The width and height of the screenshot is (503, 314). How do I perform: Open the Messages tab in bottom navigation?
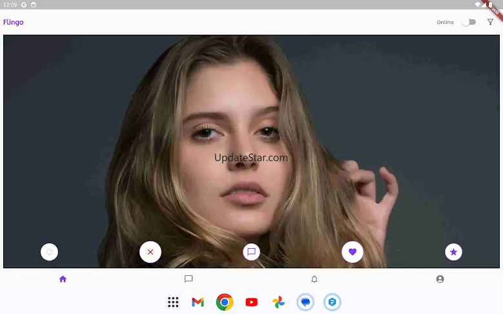(189, 279)
